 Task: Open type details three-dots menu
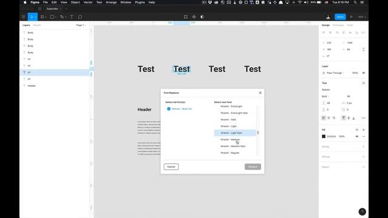364,118
